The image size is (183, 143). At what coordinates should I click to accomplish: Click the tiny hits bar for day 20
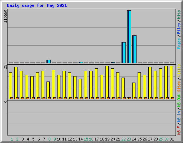tap(113, 63)
